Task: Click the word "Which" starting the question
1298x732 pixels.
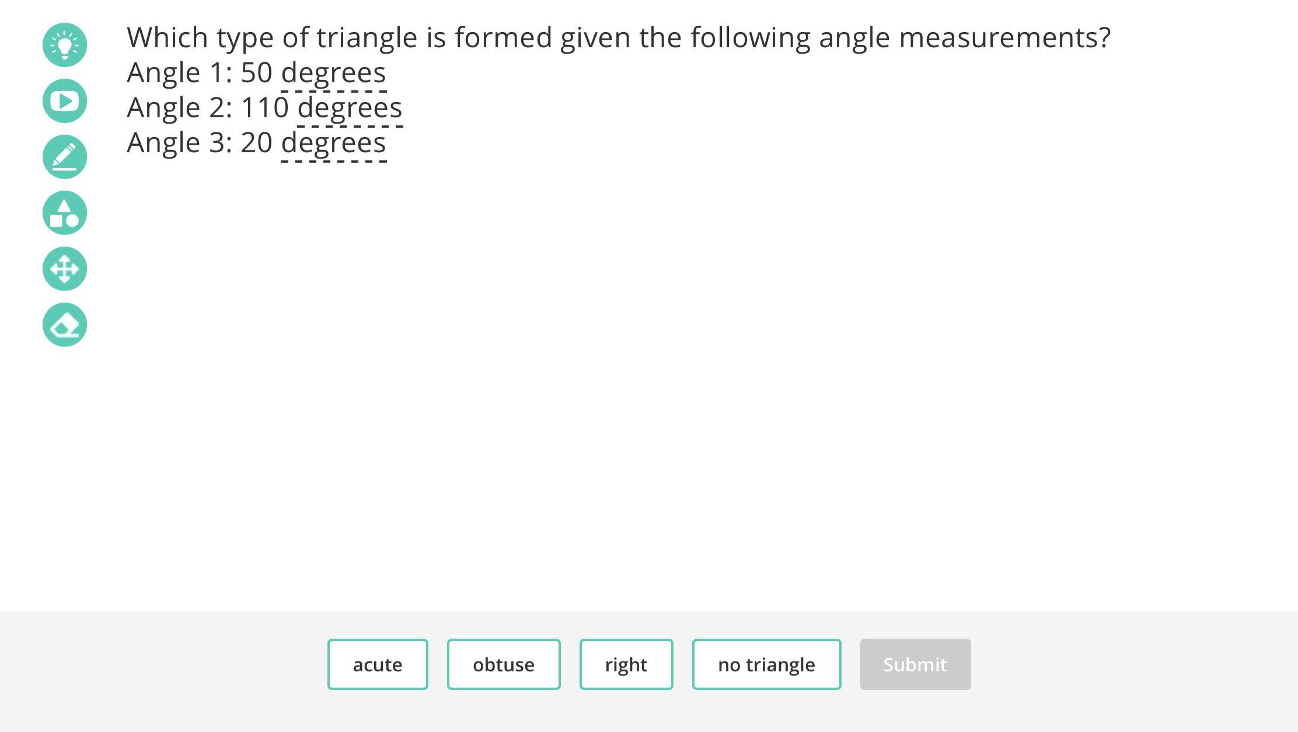Action: click(x=168, y=38)
